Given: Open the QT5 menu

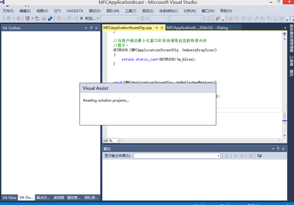Looking at the screenshot, I should (x=57, y=11).
